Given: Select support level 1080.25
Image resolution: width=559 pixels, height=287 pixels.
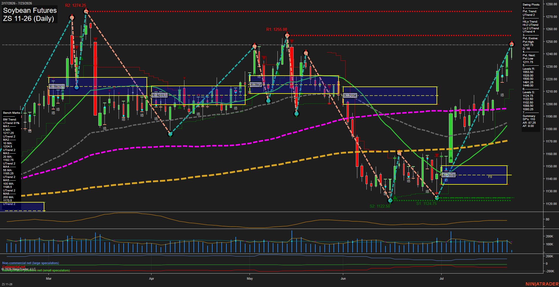Looking at the screenshot, I should pyautogui.click(x=528, y=109).
